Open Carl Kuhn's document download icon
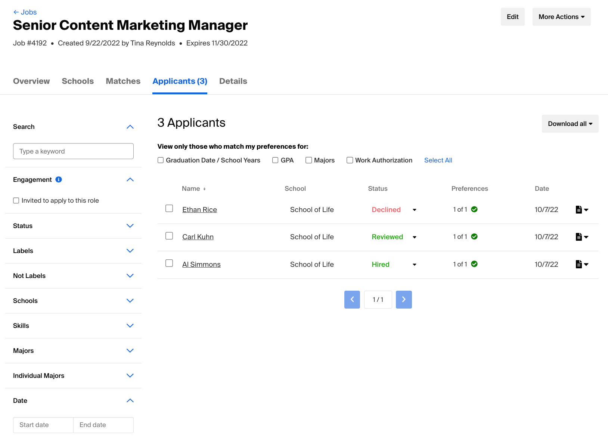Screen dimensions: 608x439 click(582, 237)
